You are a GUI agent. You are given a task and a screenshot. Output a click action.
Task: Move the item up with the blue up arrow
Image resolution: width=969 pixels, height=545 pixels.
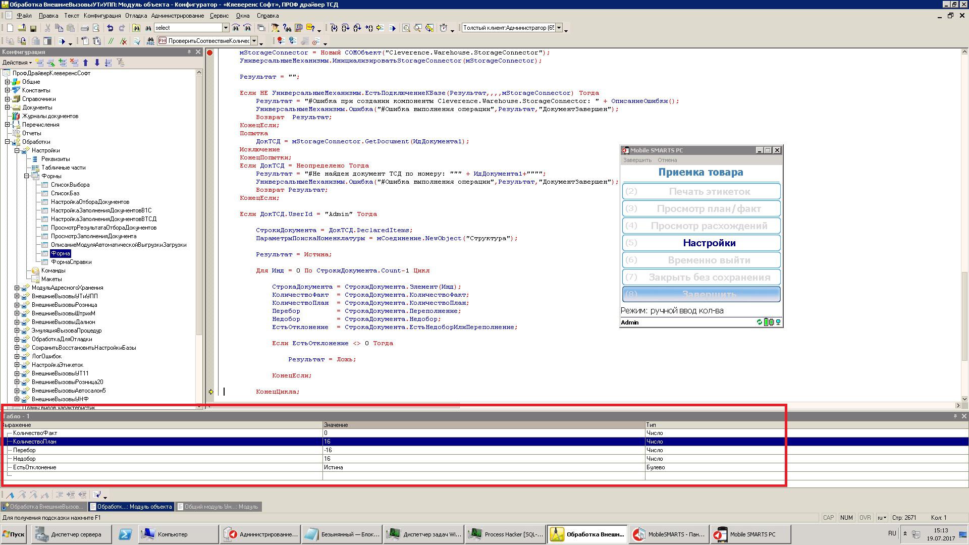click(85, 63)
